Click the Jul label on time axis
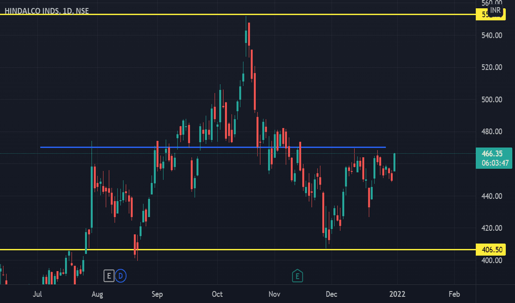 [37, 294]
